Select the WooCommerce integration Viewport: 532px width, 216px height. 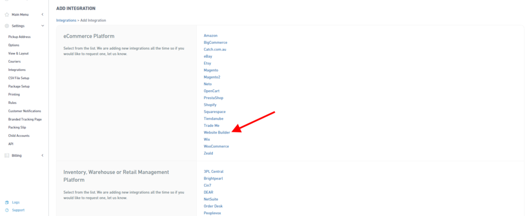(x=216, y=146)
